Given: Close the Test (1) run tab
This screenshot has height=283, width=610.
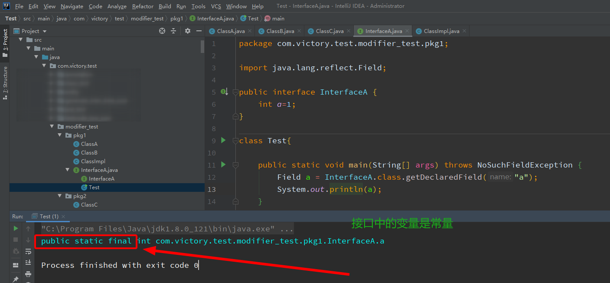Looking at the screenshot, I should coord(63,216).
